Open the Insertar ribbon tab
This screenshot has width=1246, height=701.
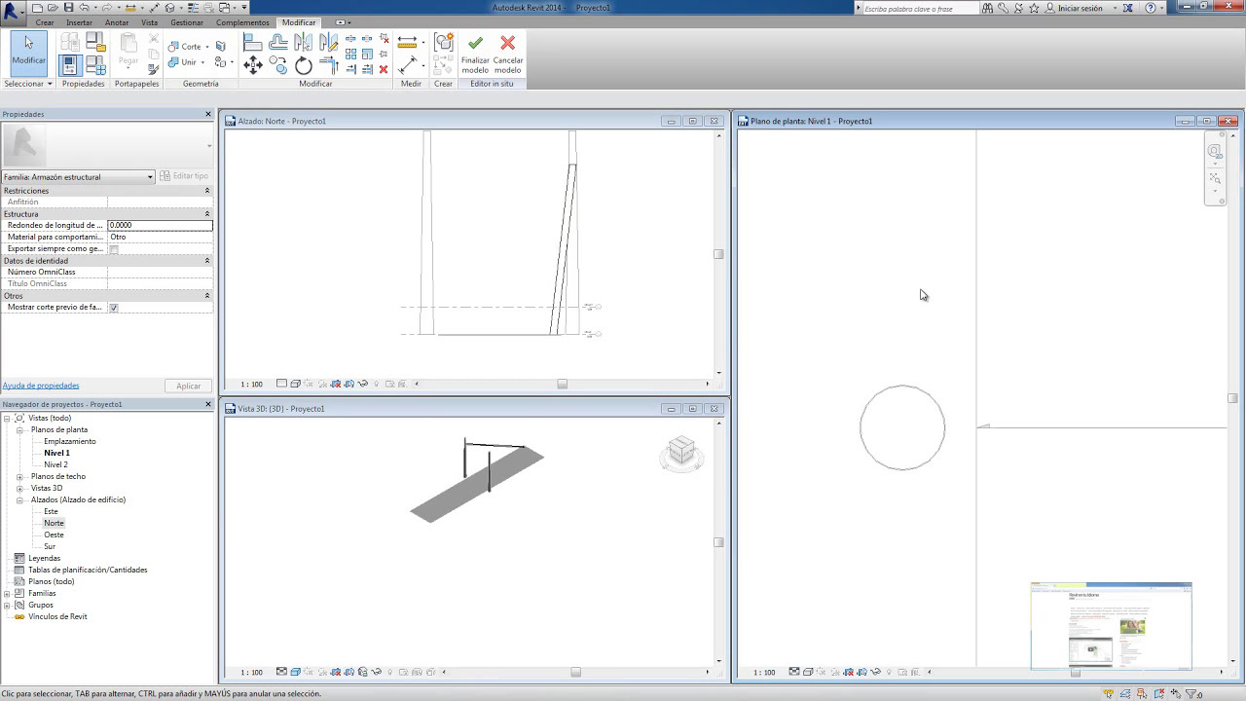point(79,22)
